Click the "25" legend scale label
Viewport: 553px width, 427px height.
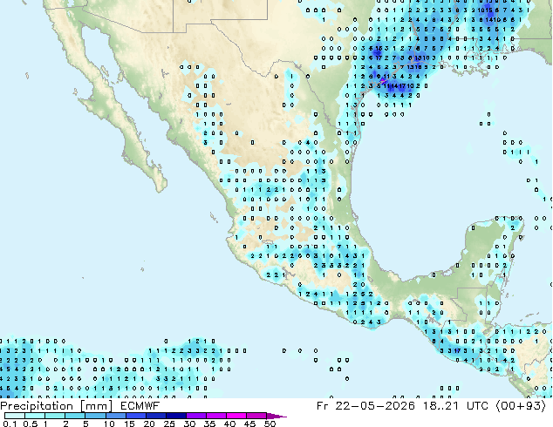(x=169, y=424)
